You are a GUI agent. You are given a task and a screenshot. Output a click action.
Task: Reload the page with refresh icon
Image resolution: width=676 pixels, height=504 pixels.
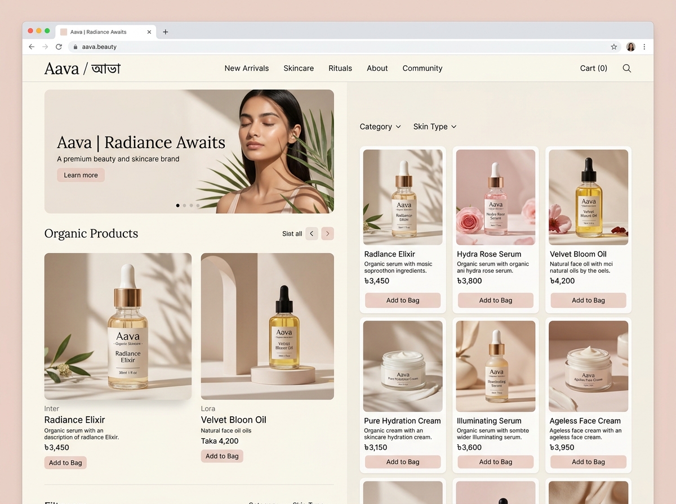(x=59, y=47)
